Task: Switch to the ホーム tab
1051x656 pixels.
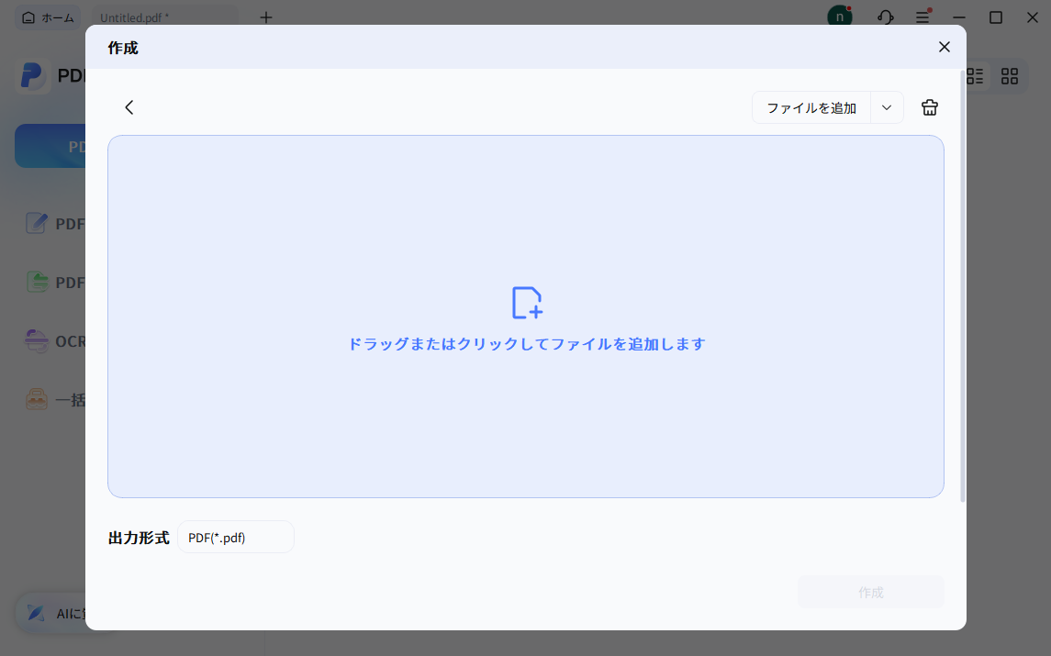Action: (x=48, y=18)
